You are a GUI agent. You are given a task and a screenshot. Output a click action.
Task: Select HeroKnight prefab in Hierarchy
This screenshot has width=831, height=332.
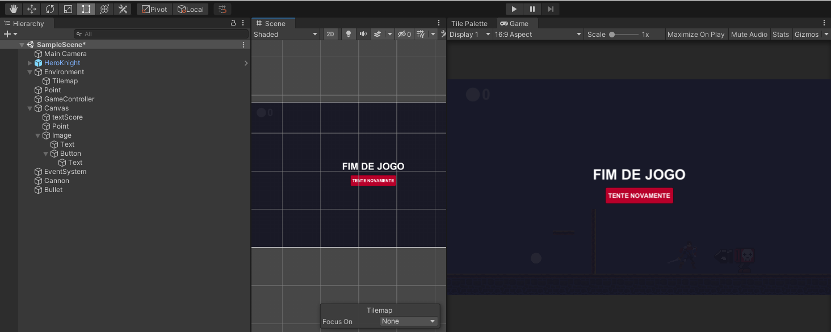click(62, 63)
